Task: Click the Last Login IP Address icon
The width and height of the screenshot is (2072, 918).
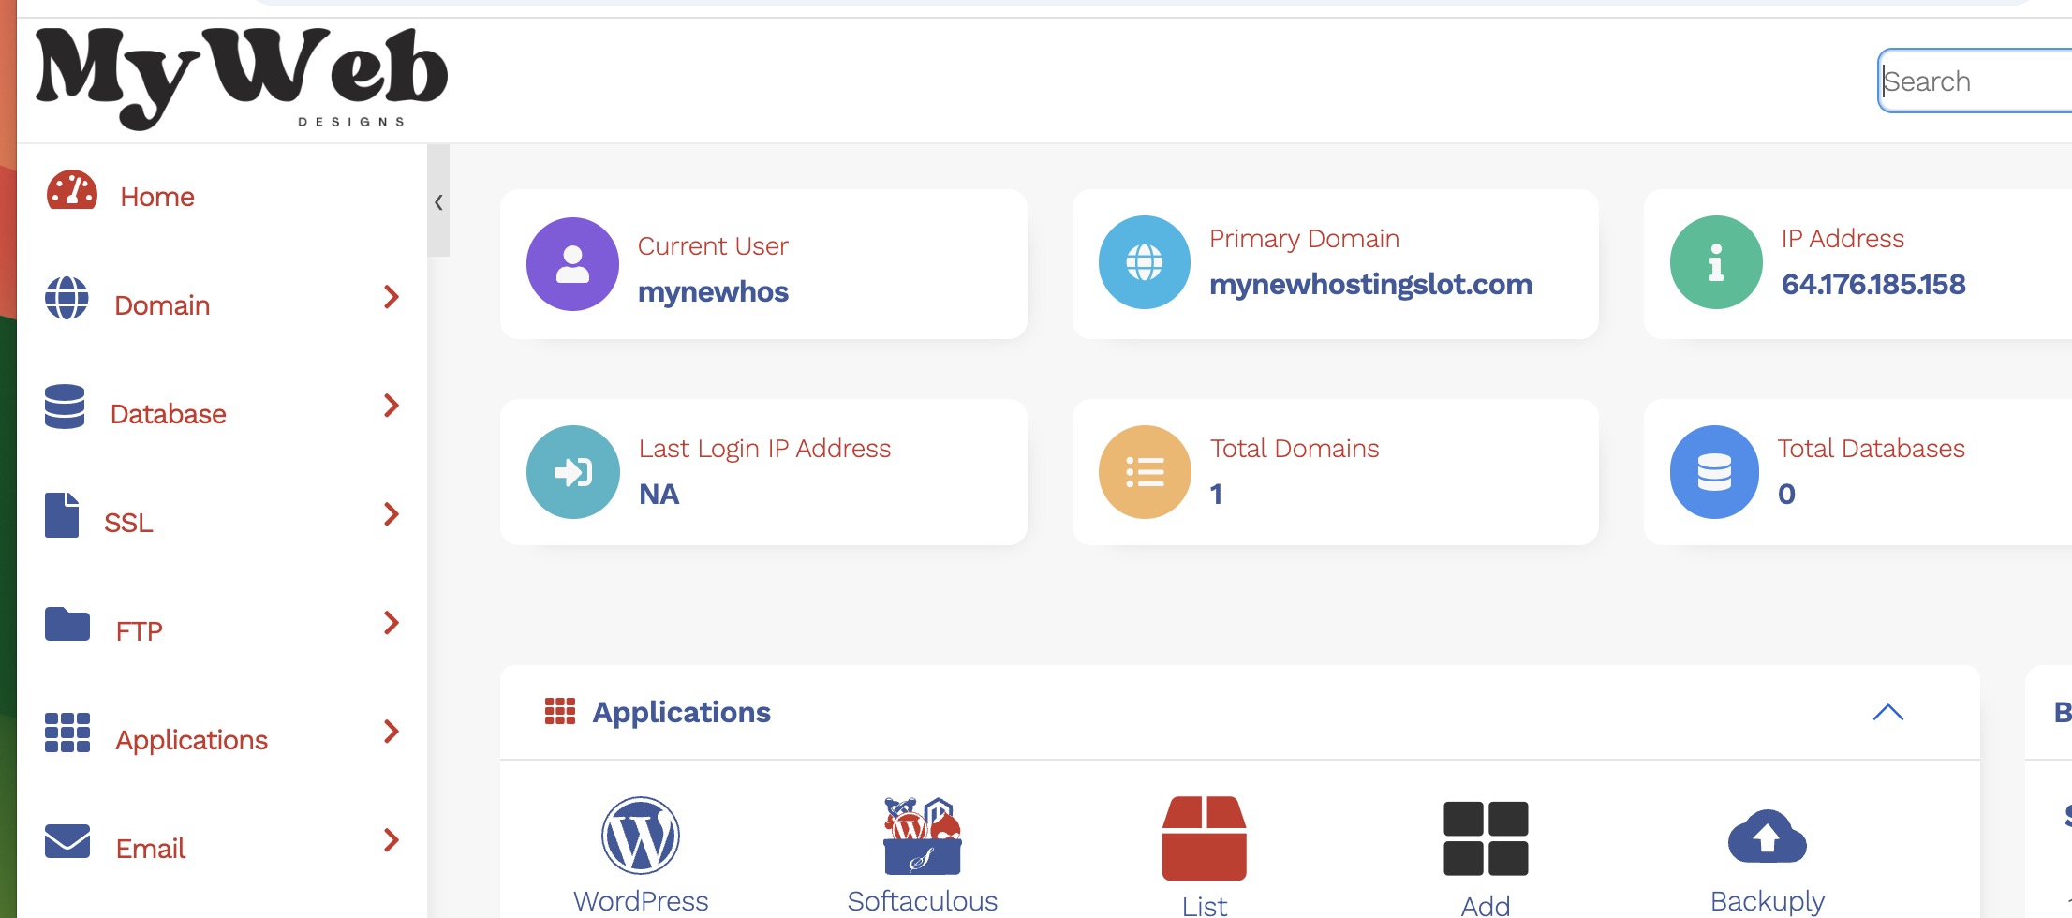Action: [572, 472]
